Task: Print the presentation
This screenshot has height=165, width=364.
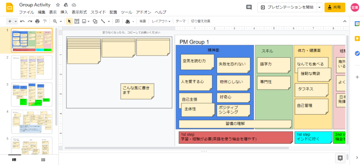Action: coord(37,21)
